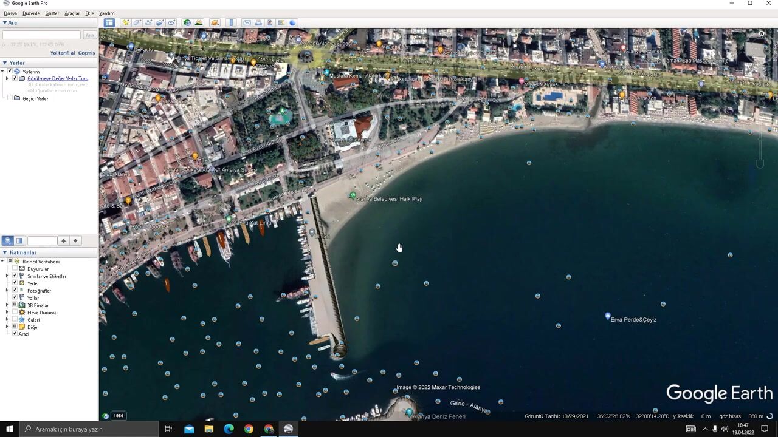
Task: Check the Hava Durumu layer
Action: pos(15,313)
